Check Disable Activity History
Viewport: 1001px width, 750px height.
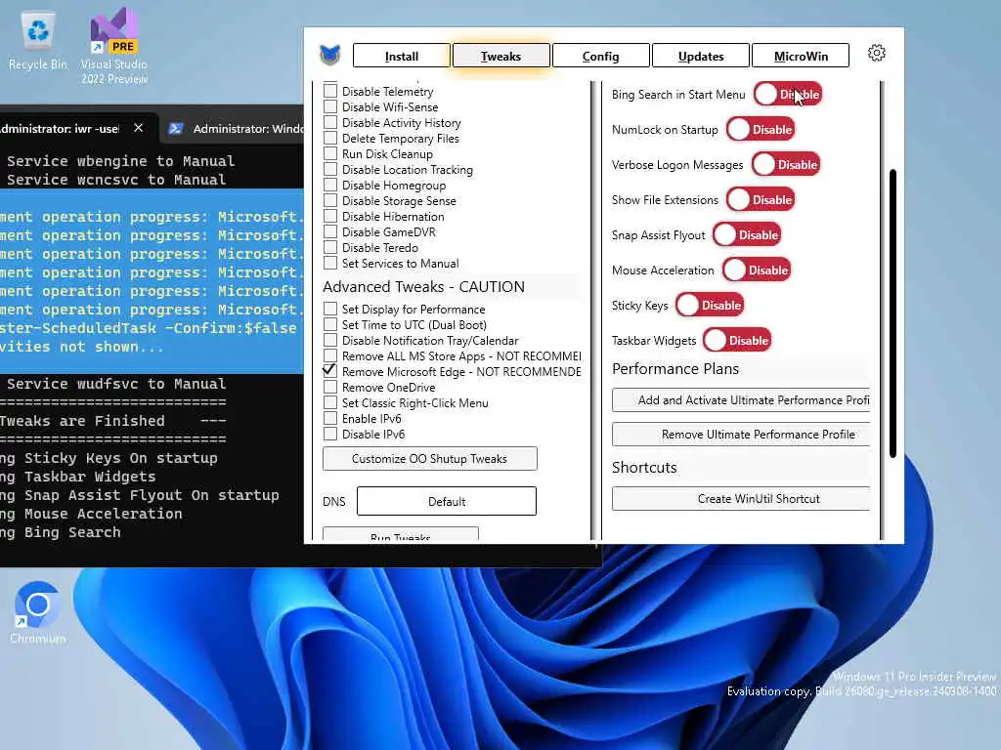click(330, 122)
